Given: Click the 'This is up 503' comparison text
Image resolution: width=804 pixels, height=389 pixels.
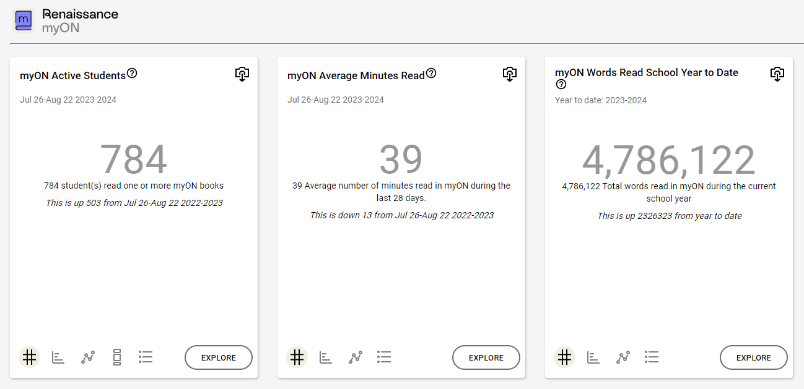Looking at the screenshot, I should (x=134, y=203).
